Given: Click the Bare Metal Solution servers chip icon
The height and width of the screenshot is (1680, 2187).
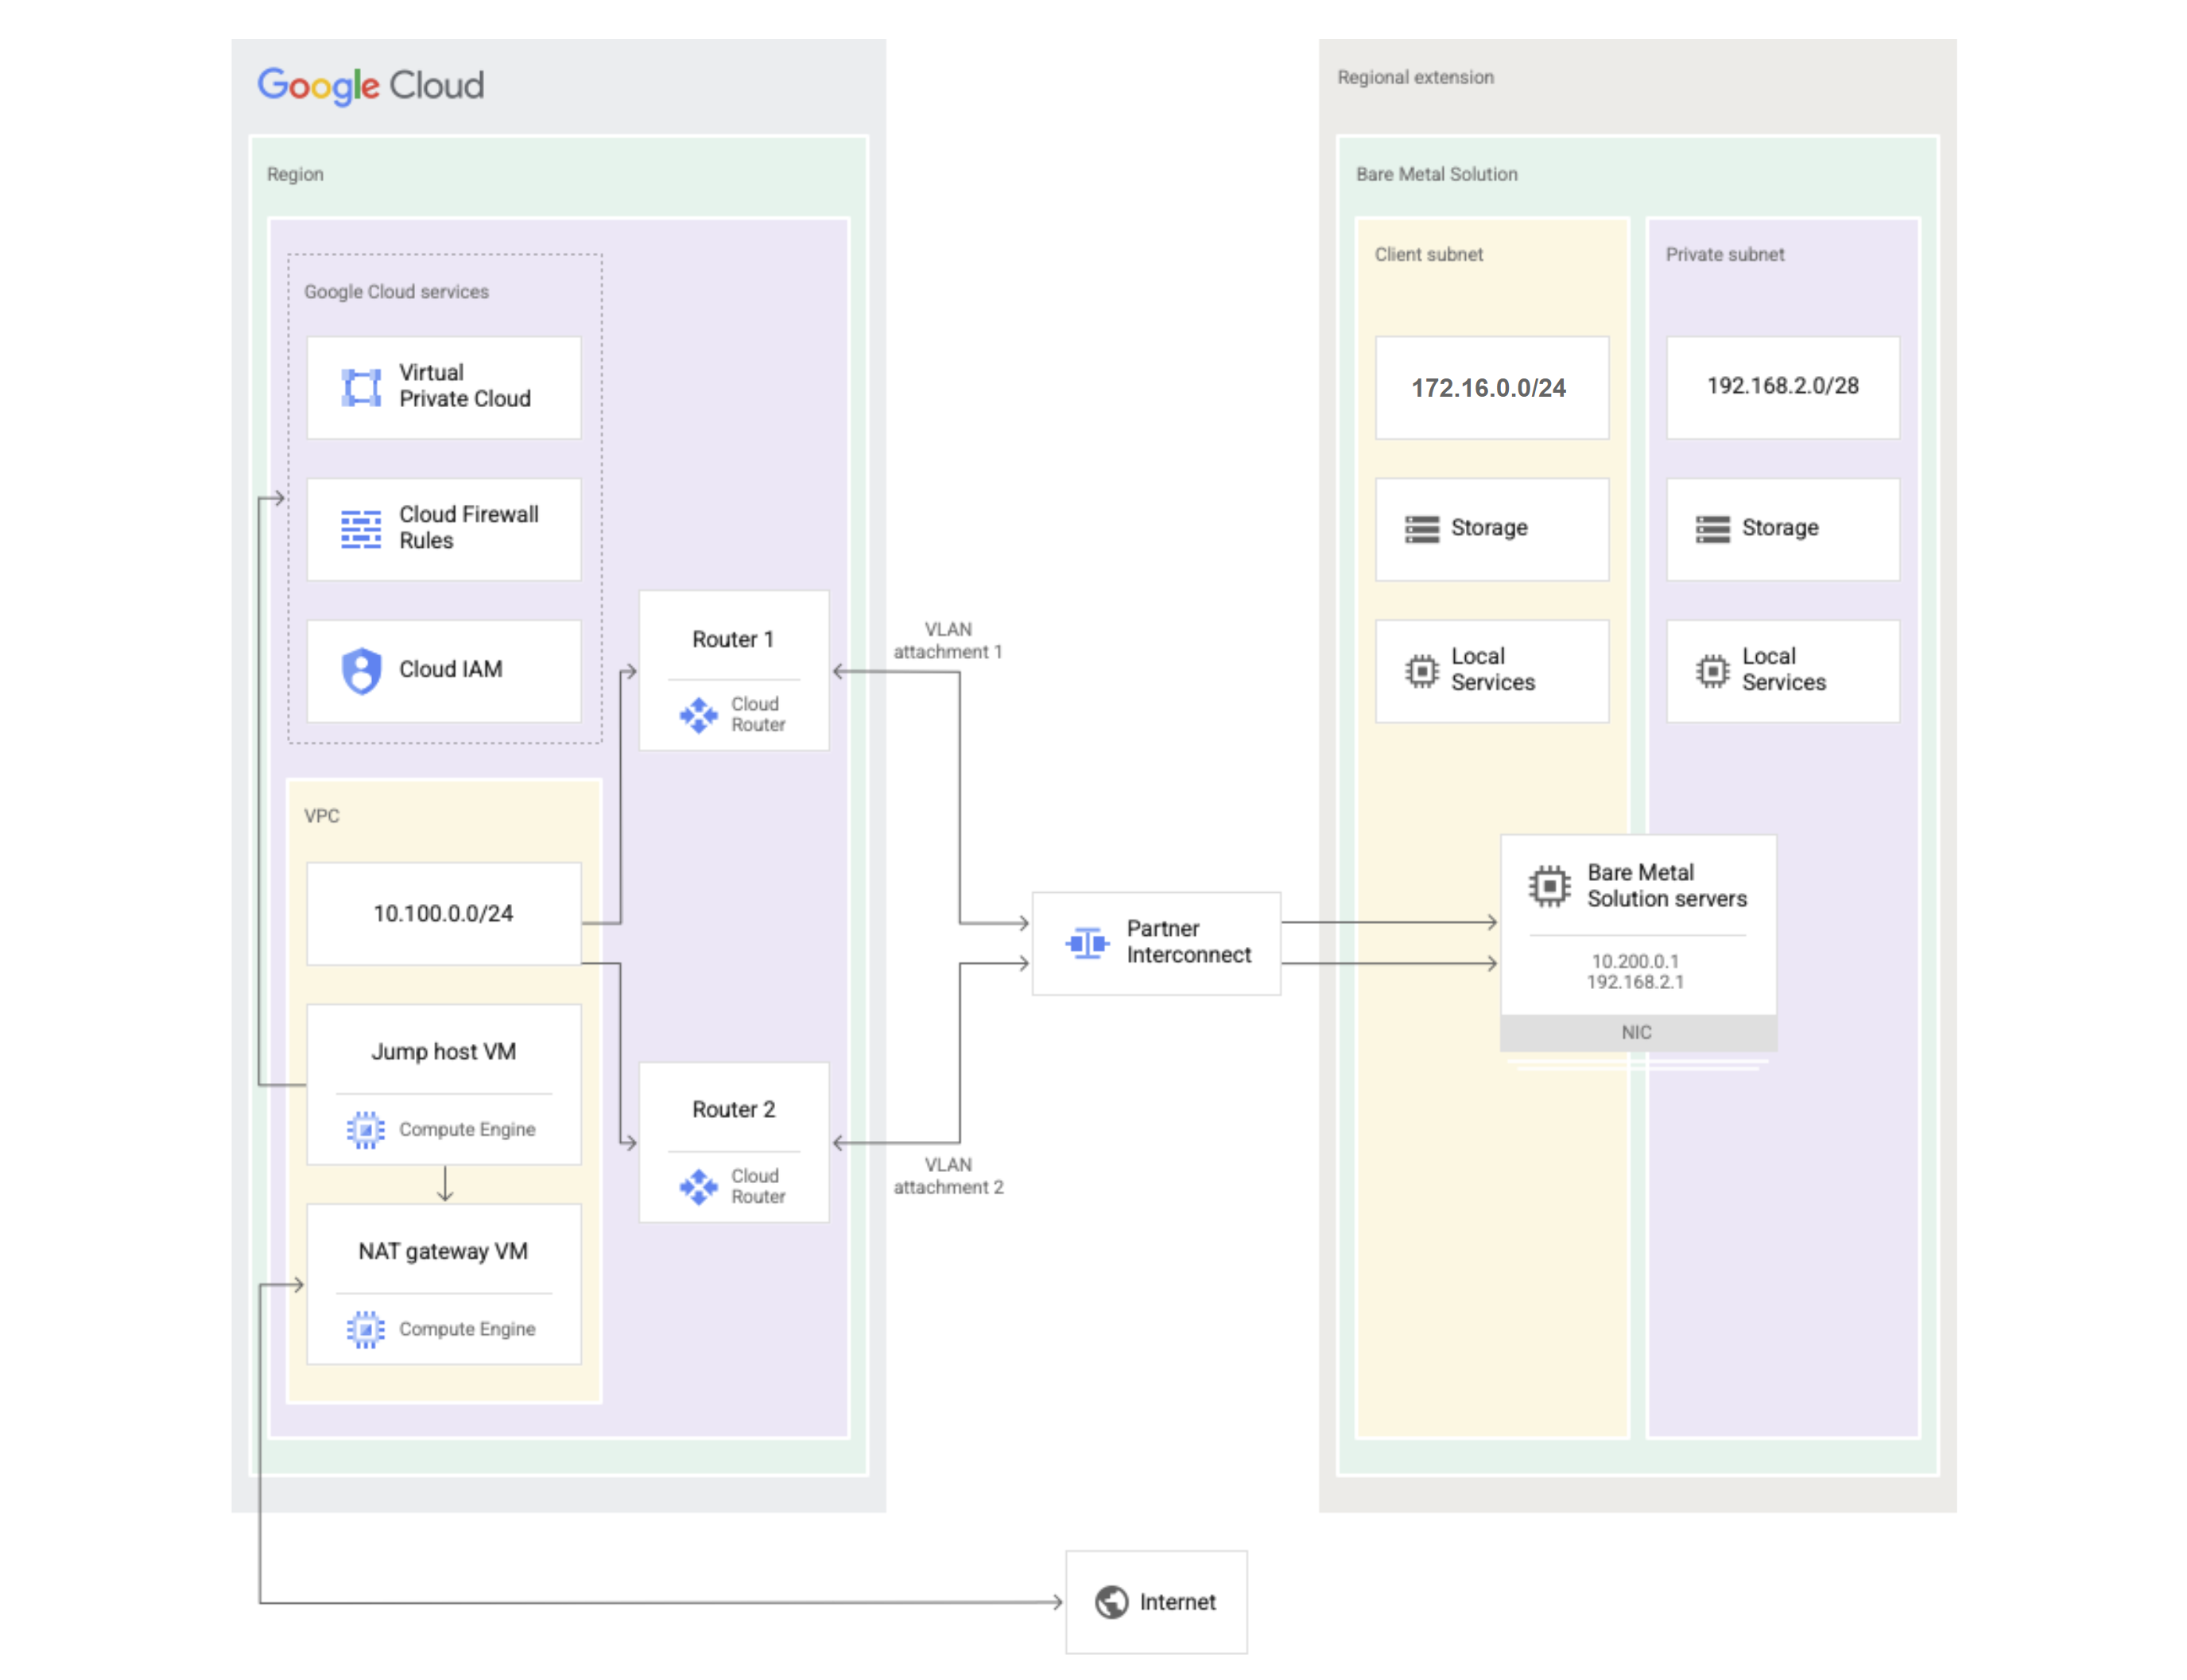Looking at the screenshot, I should [x=1549, y=886].
